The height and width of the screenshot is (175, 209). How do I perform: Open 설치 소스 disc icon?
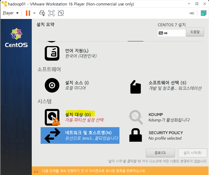click(x=52, y=85)
